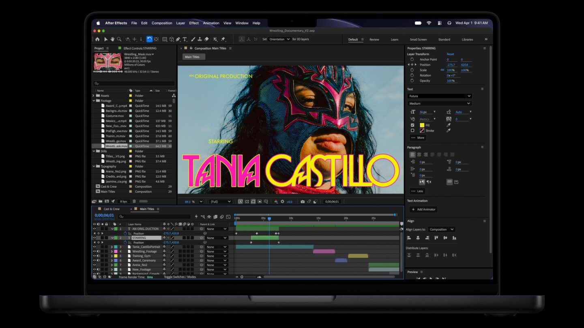Screen dimensions: 584x328
Task: Open the font style dropdown showing Medium
Action: coord(440,104)
